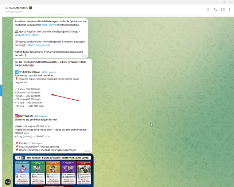Click 'Reels (1 dona) — 300 000 so'm' line
234x187 pixels.
click(x=32, y=126)
